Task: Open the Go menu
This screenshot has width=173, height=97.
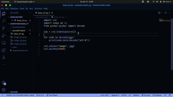Action: click(27, 9)
